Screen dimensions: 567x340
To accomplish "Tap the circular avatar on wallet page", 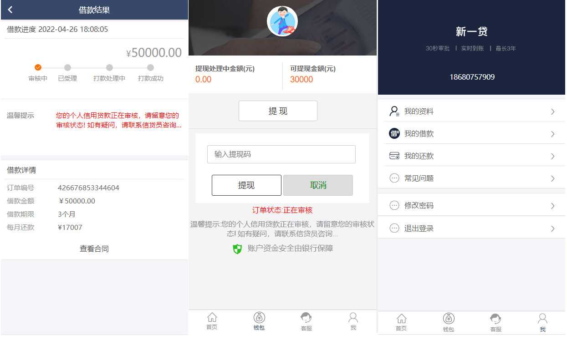I will pyautogui.click(x=282, y=21).
